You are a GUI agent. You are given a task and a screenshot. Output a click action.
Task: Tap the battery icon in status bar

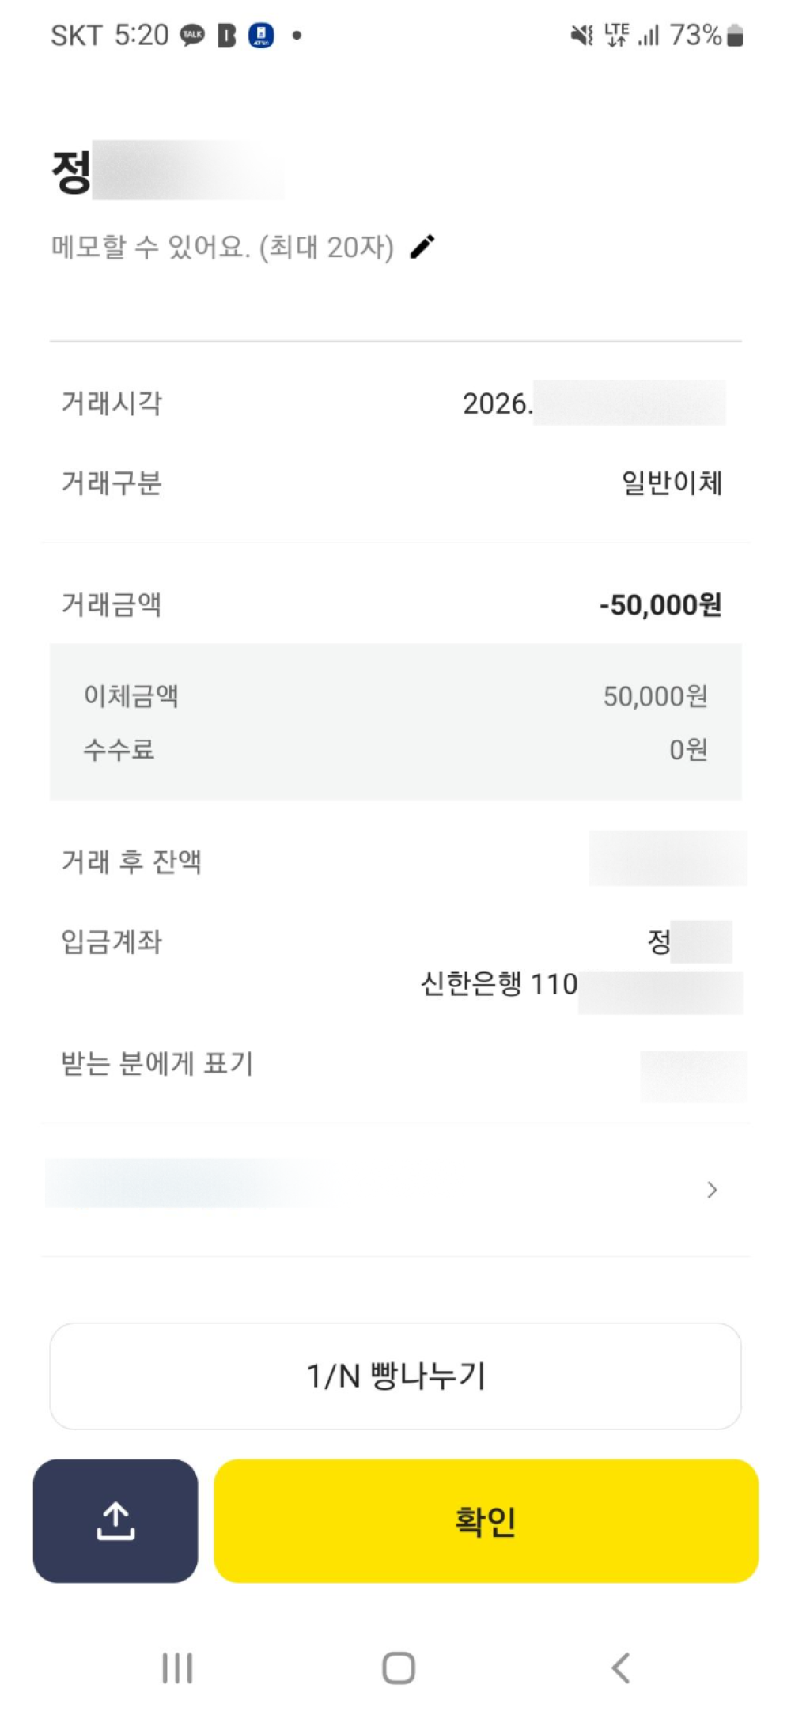[x=735, y=36]
